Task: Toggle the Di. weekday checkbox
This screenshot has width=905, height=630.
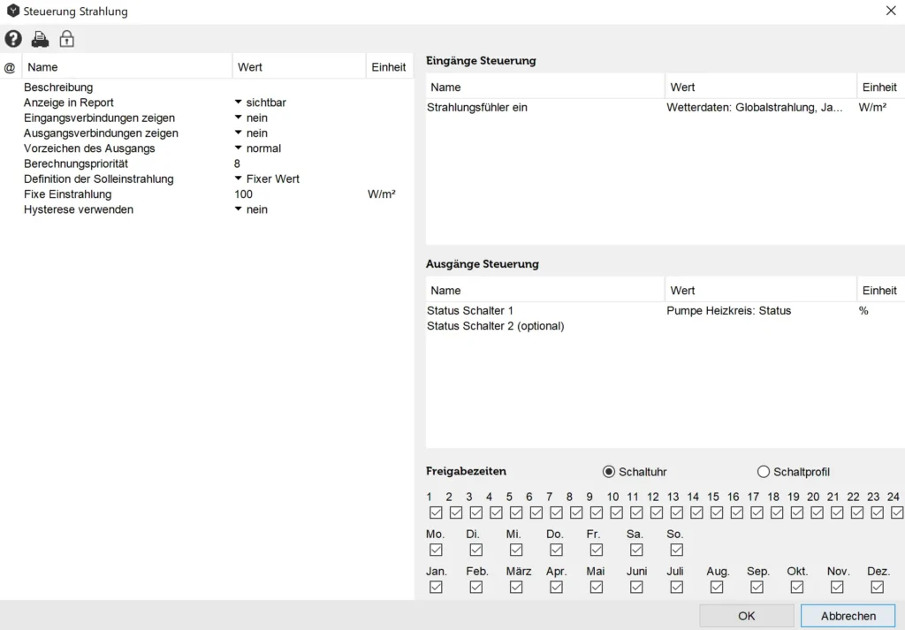Action: pos(475,550)
